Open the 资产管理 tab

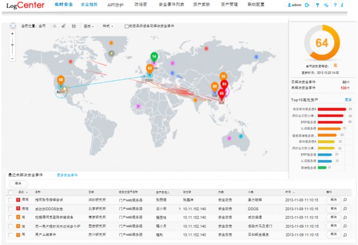coord(229,4)
